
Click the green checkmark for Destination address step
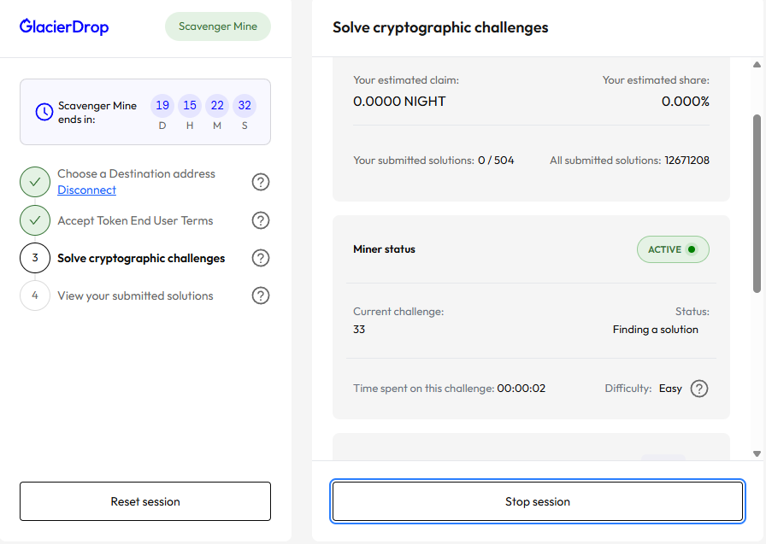tap(35, 182)
